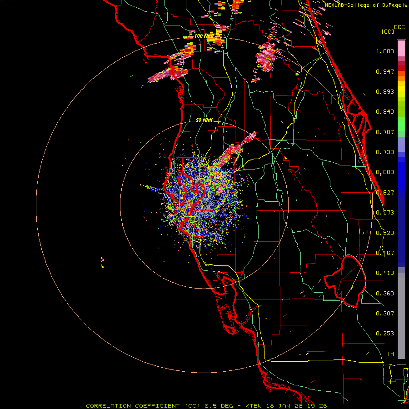Image resolution: width=409 pixels, height=409 pixels.
Task: Select the 0.360 scale value
Action: point(385,294)
